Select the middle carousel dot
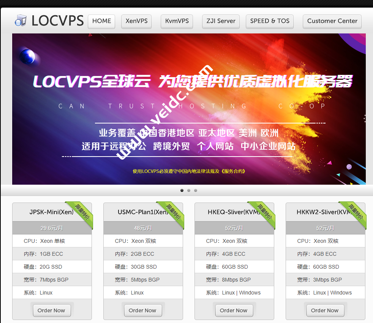This screenshot has width=373, height=323. 189,190
